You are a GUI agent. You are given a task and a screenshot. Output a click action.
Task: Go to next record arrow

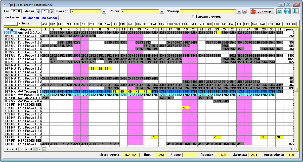(x=21, y=149)
